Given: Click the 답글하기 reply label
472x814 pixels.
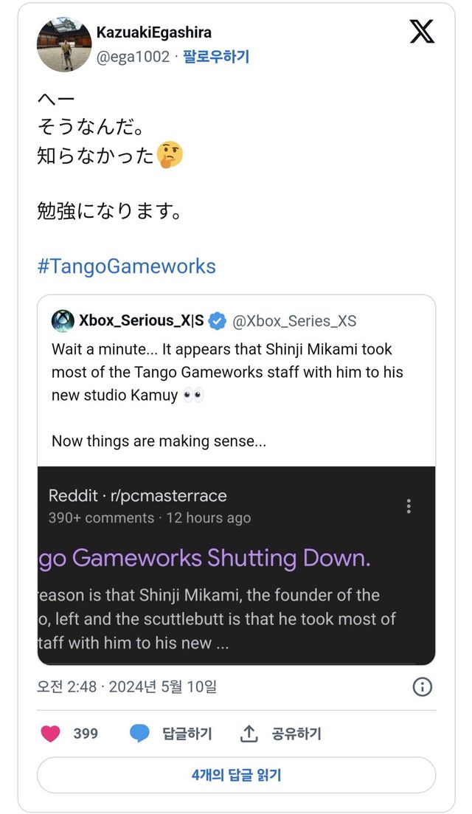Looking at the screenshot, I should (x=187, y=734).
